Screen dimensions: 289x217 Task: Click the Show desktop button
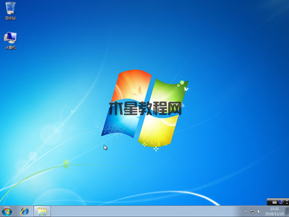point(287,211)
